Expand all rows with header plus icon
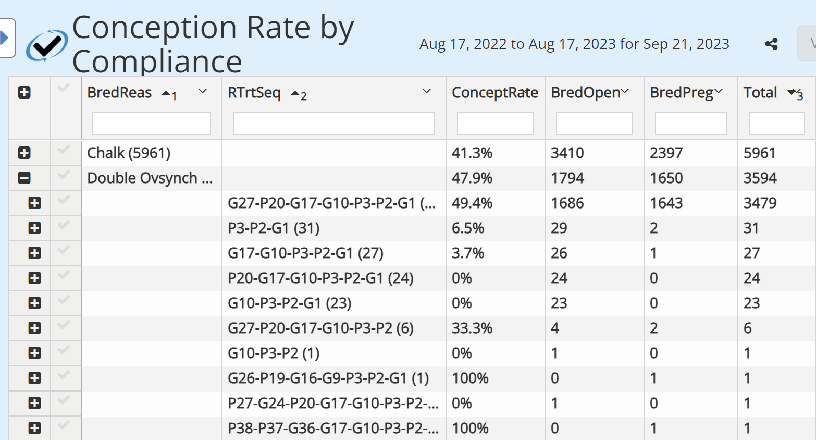The image size is (816, 440). pyautogui.click(x=24, y=93)
